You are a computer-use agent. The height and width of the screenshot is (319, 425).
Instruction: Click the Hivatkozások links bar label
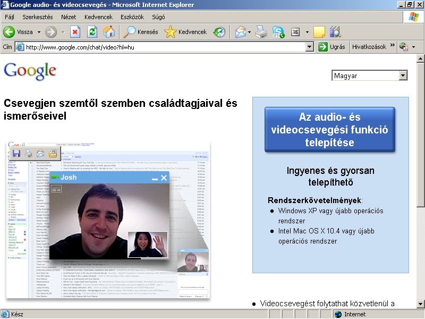(369, 47)
